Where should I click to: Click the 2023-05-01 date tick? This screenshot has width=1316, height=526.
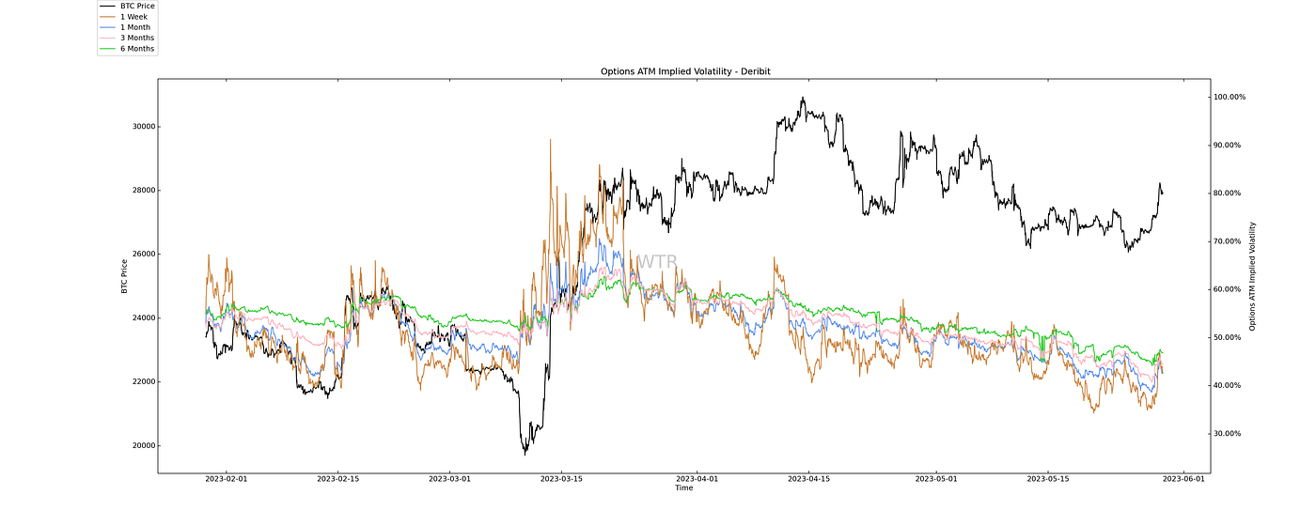[x=936, y=478]
